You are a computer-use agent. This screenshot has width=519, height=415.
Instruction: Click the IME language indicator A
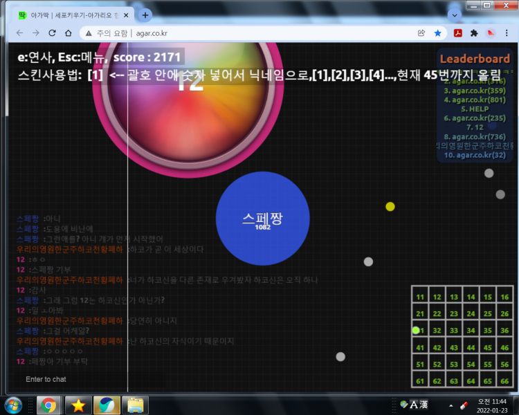point(414,405)
